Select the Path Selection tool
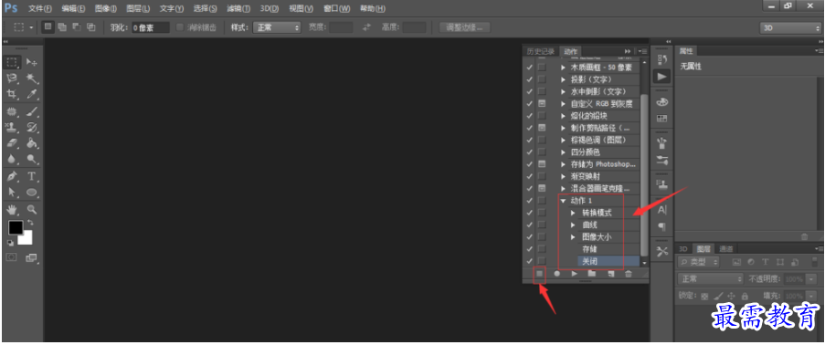 pos(13,192)
